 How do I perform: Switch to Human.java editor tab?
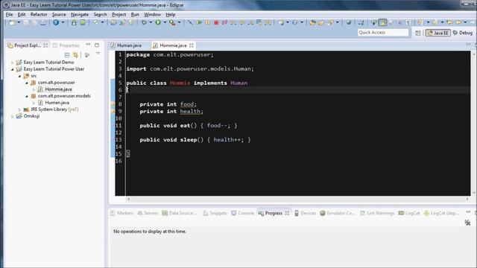click(x=126, y=45)
